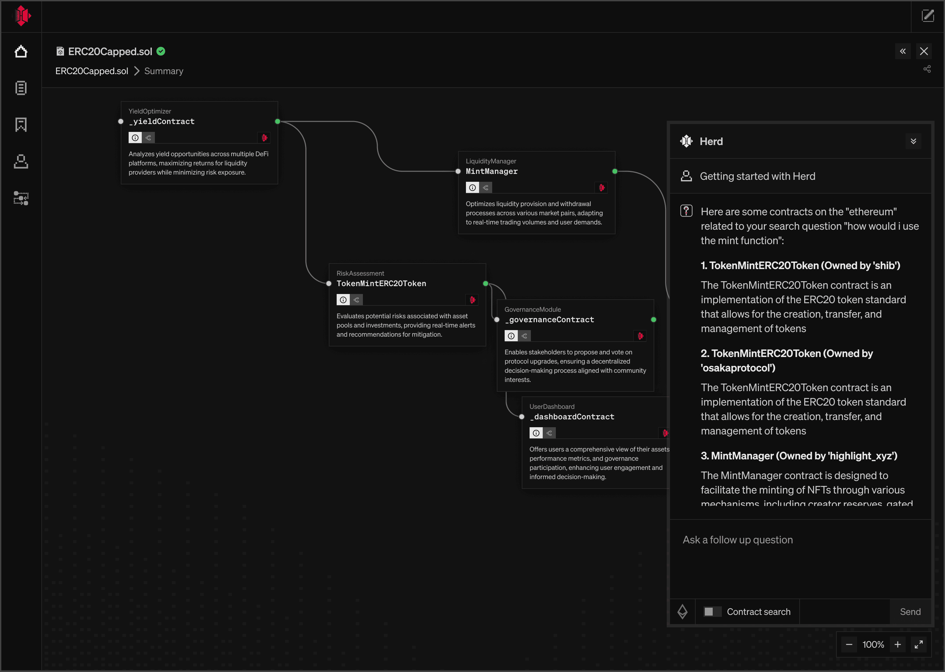Expand canvas to fullscreen
Viewport: 945px width, 672px height.
(x=918, y=645)
